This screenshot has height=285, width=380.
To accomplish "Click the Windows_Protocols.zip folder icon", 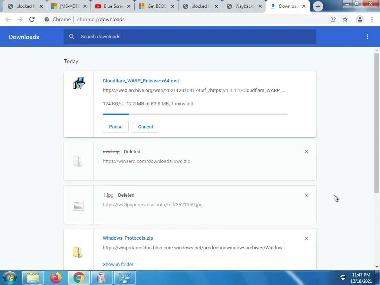I will (78, 252).
